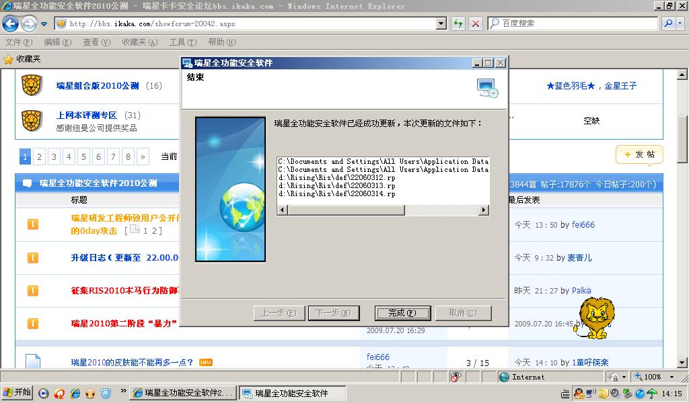The image size is (689, 403).
Task: Expand quick launch overflow chevron
Action: point(123,391)
